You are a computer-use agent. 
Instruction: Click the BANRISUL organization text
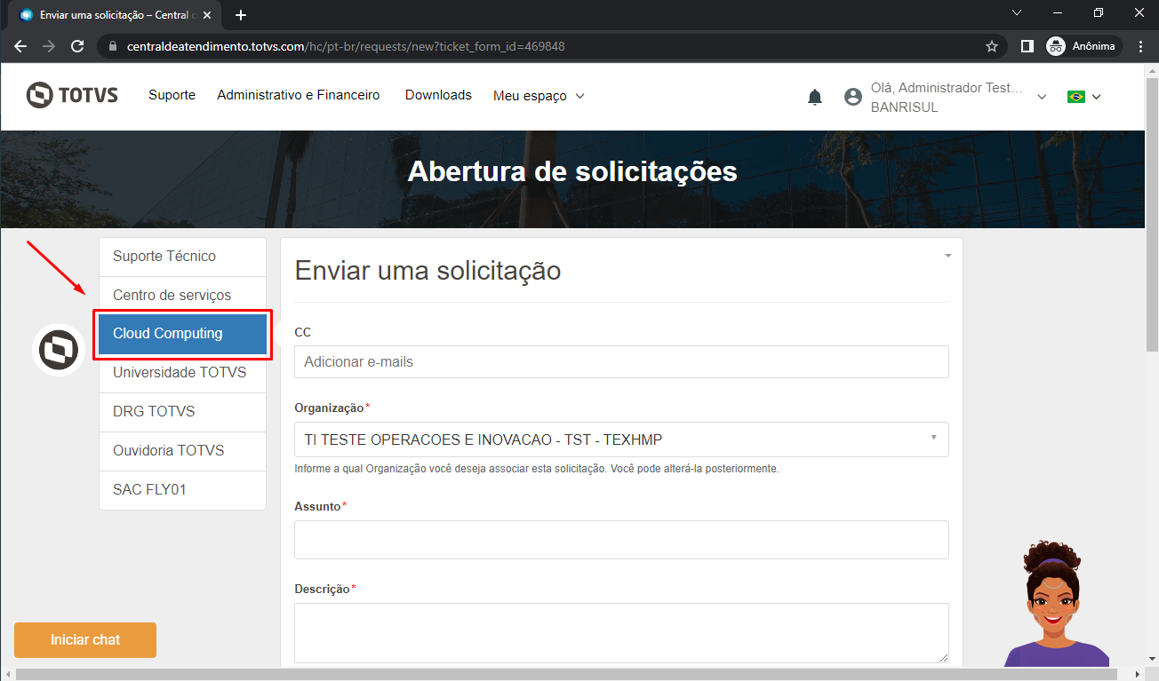tap(904, 107)
